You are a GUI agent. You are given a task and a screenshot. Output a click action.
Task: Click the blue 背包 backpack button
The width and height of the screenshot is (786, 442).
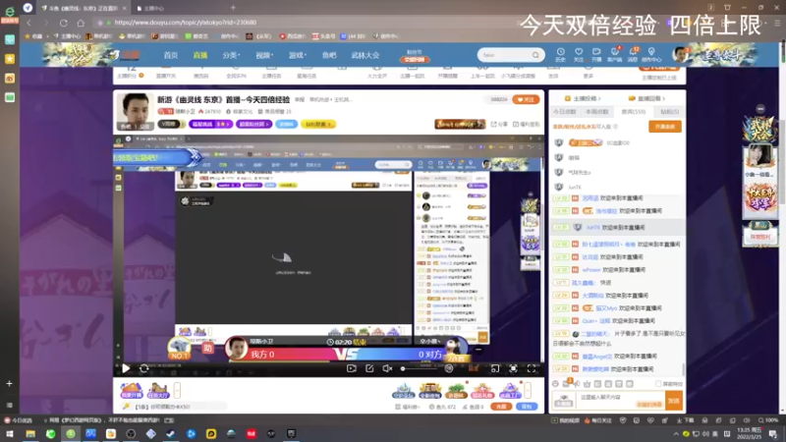pyautogui.click(x=527, y=407)
